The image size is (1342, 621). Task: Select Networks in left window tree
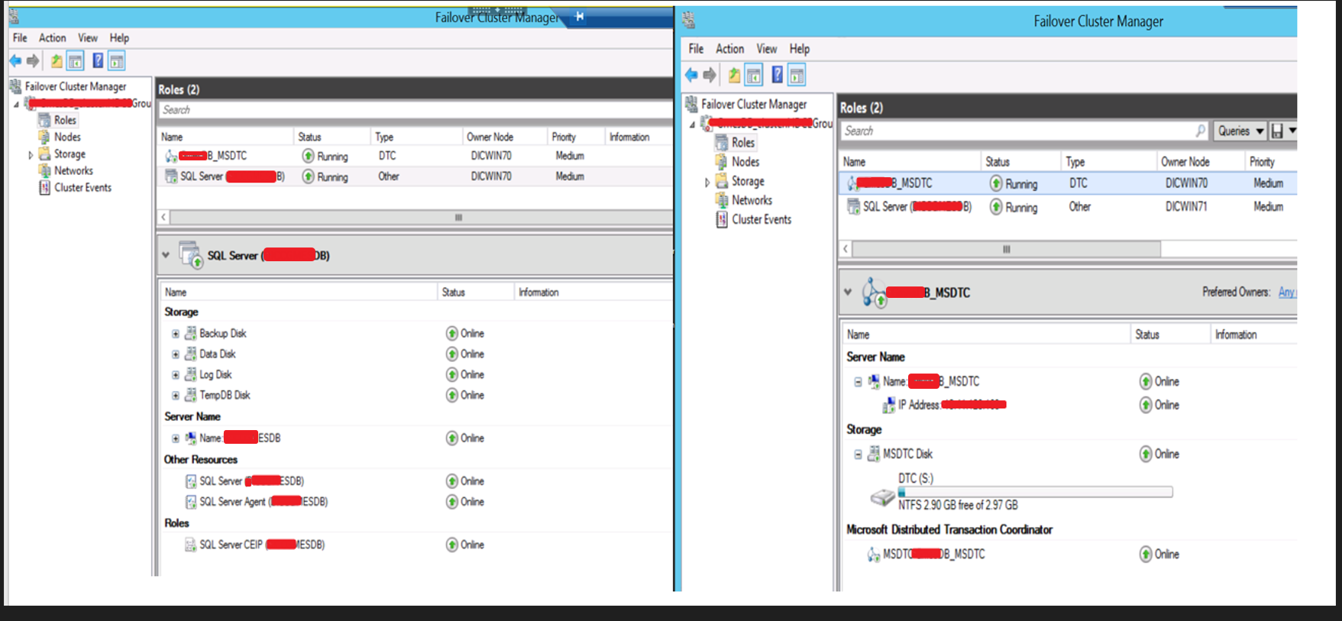pos(73,170)
